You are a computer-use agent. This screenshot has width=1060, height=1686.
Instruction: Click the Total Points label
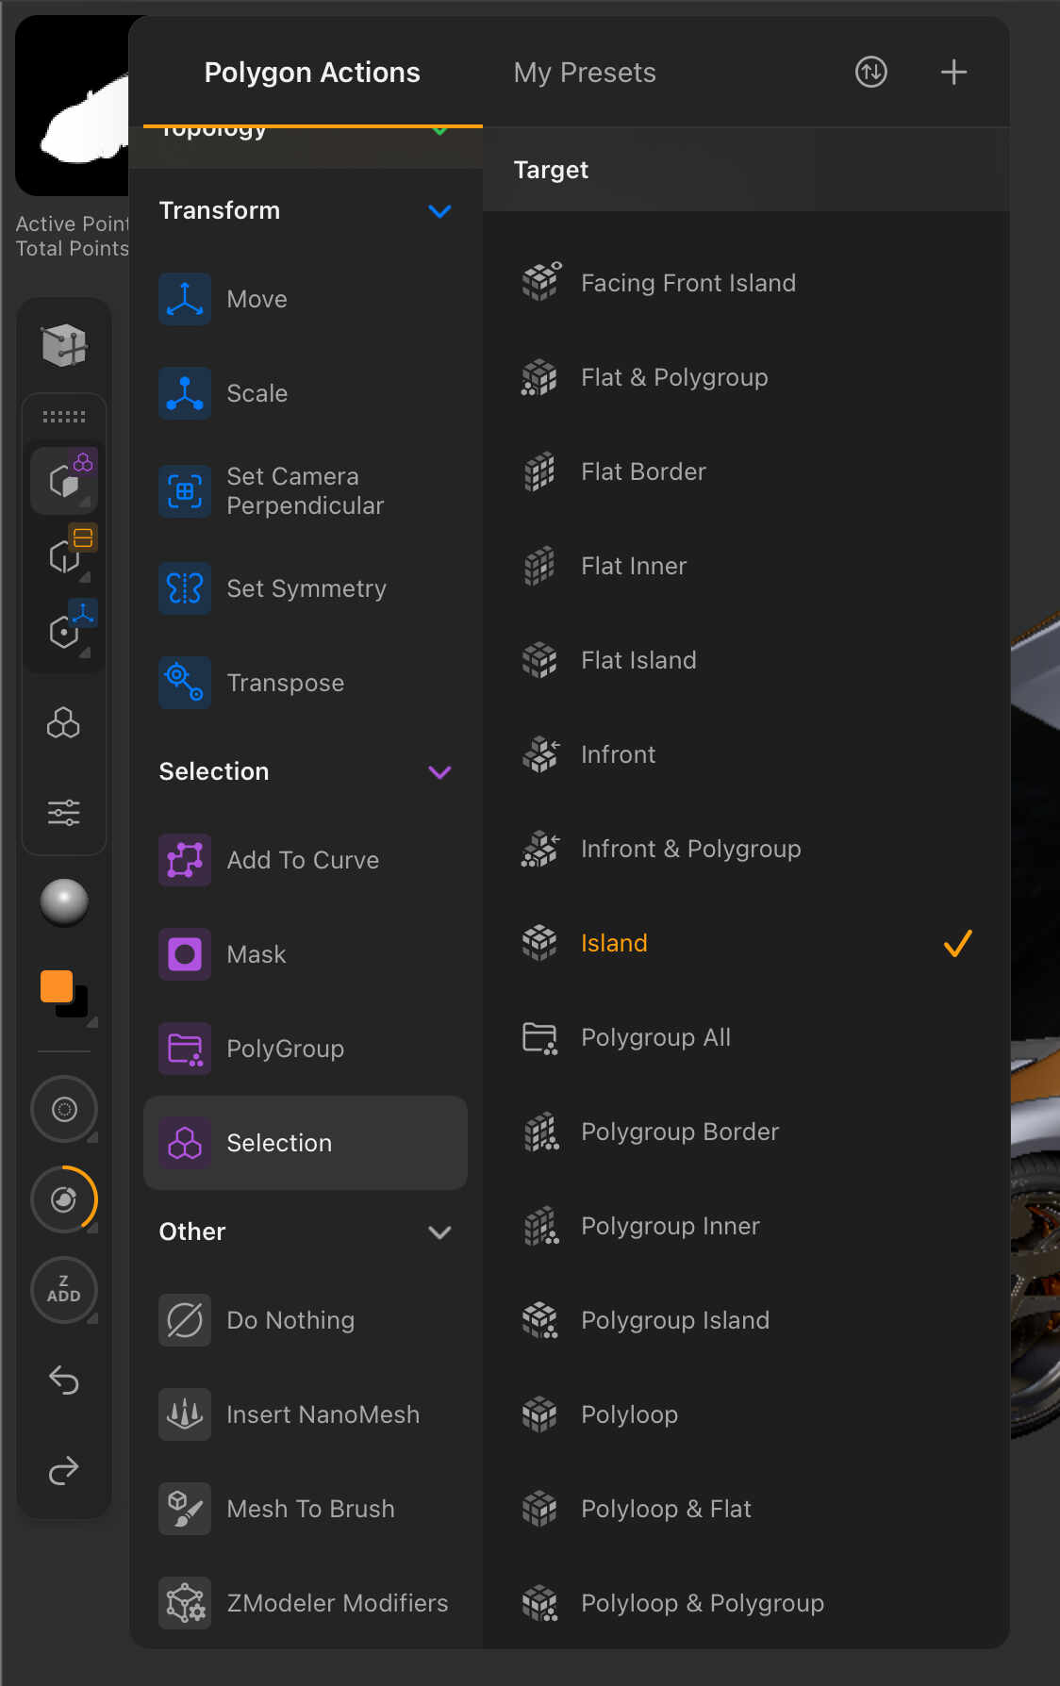point(72,248)
